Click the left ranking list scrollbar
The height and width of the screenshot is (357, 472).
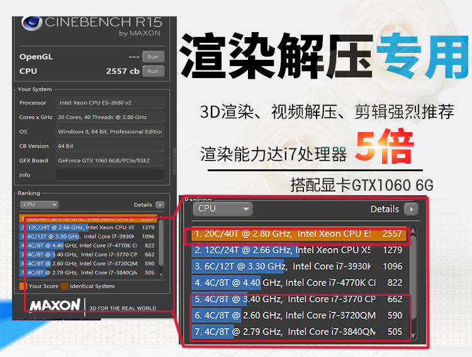[x=161, y=242]
